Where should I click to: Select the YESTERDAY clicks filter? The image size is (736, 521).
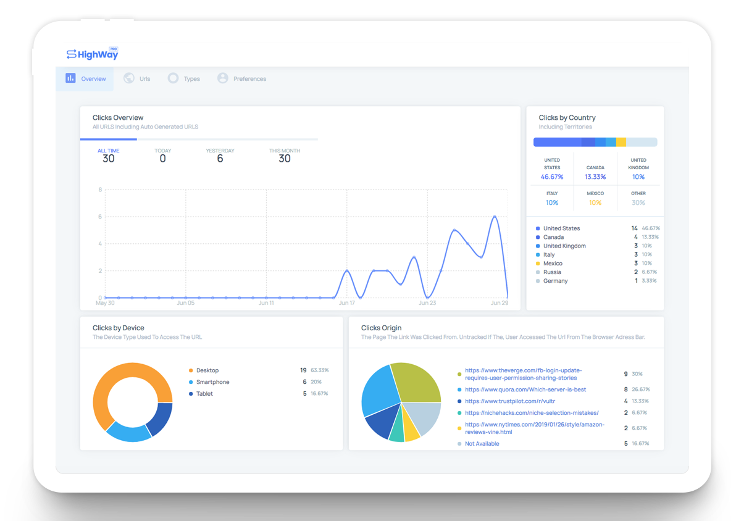(x=220, y=155)
